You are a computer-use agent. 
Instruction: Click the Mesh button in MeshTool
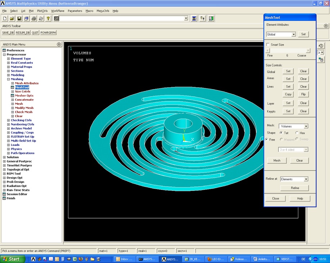pyautogui.click(x=277, y=161)
